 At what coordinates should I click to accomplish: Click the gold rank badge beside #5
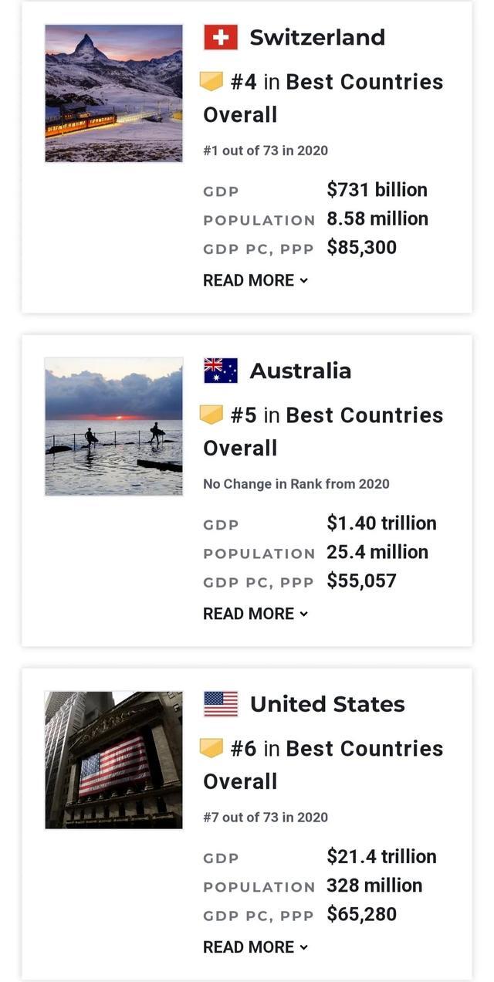(x=211, y=415)
